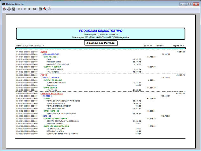Screen dimensions: 201x151
Task: Click the red PASIVO section heading
Action: point(44,75)
